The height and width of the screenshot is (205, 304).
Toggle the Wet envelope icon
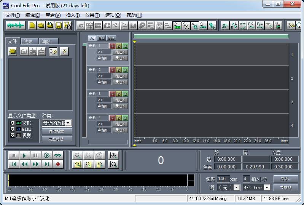click(242, 26)
